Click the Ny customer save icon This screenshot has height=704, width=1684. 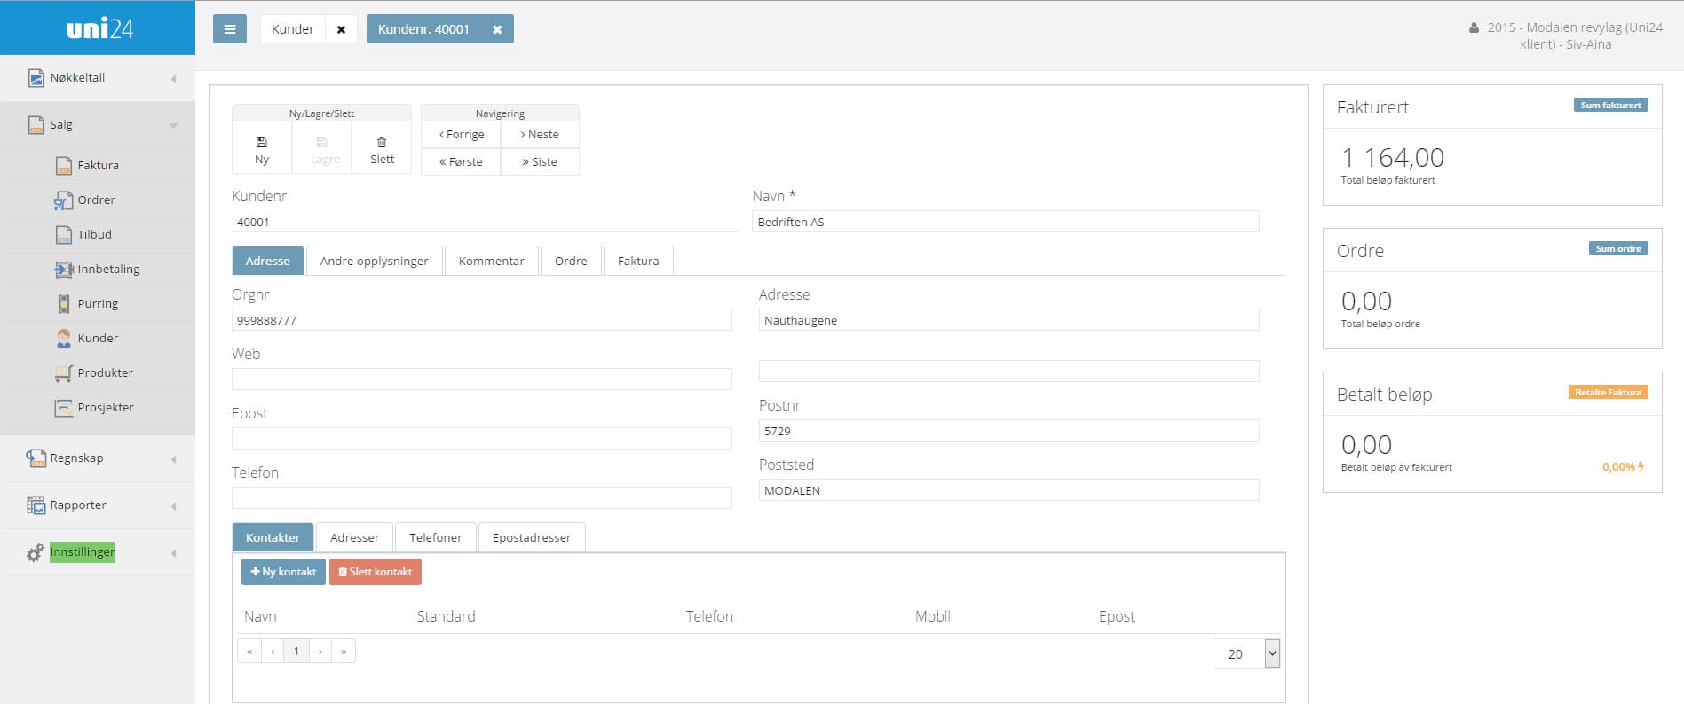262,149
